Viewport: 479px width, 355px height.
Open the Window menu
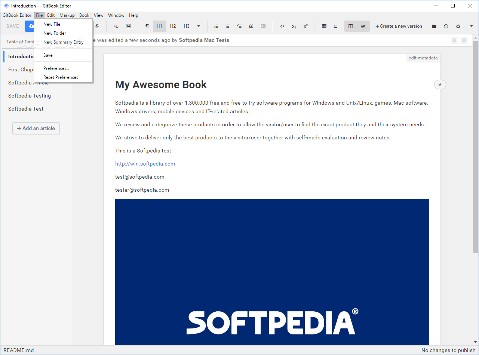(116, 15)
